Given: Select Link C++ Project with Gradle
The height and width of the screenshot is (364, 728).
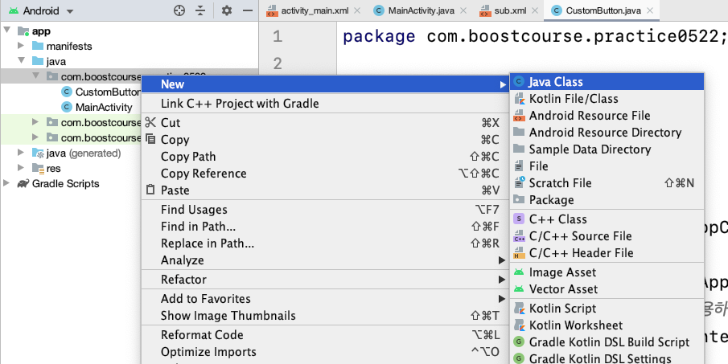Looking at the screenshot, I should (325, 104).
